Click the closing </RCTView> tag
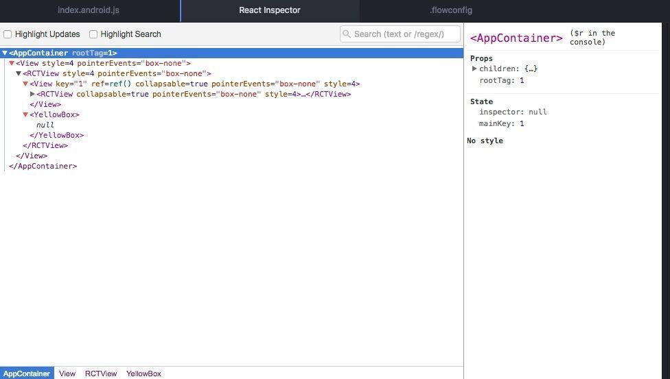This screenshot has height=379, width=670. (45, 145)
